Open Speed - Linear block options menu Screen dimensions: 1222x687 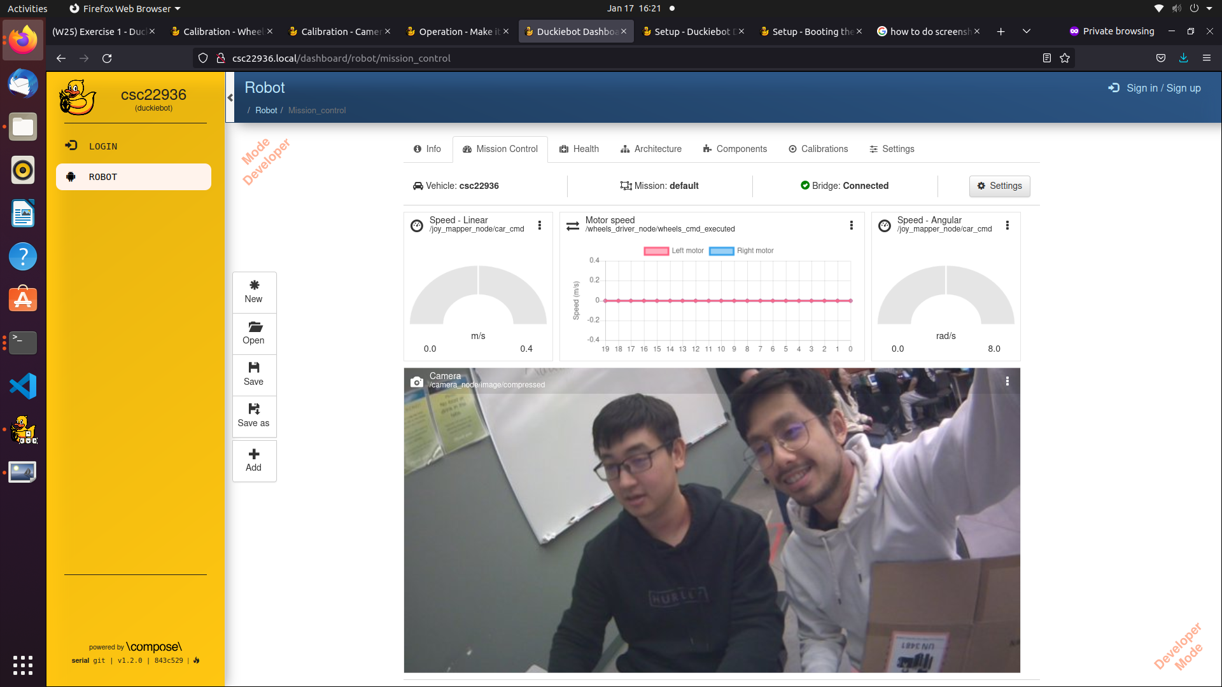click(540, 225)
